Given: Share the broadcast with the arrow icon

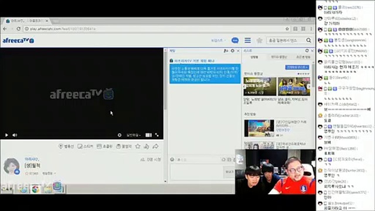Looking at the screenshot, I should pyautogui.click(x=156, y=146).
